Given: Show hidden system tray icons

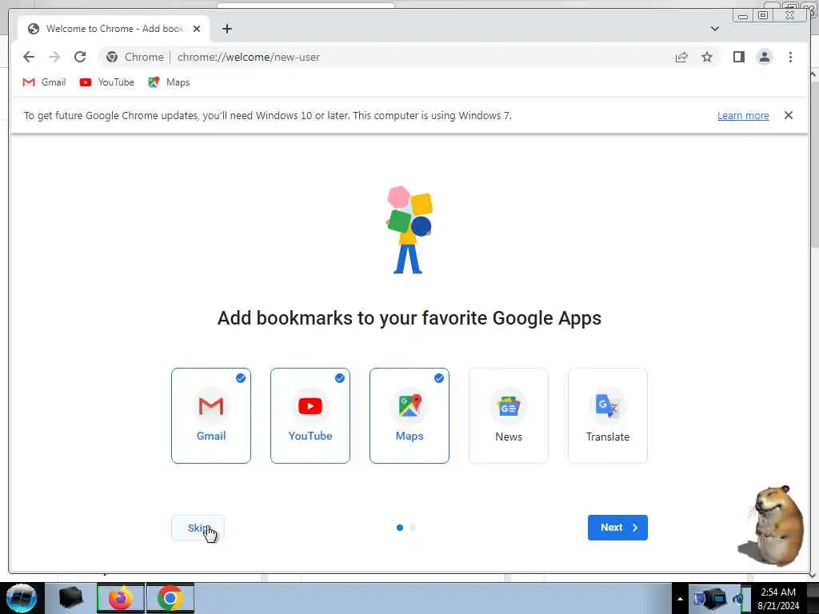Looking at the screenshot, I should coord(680,599).
